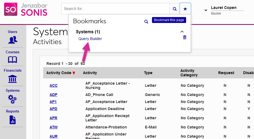Click the Laurel Copen user name
The image size is (254, 139).
[x=224, y=8]
